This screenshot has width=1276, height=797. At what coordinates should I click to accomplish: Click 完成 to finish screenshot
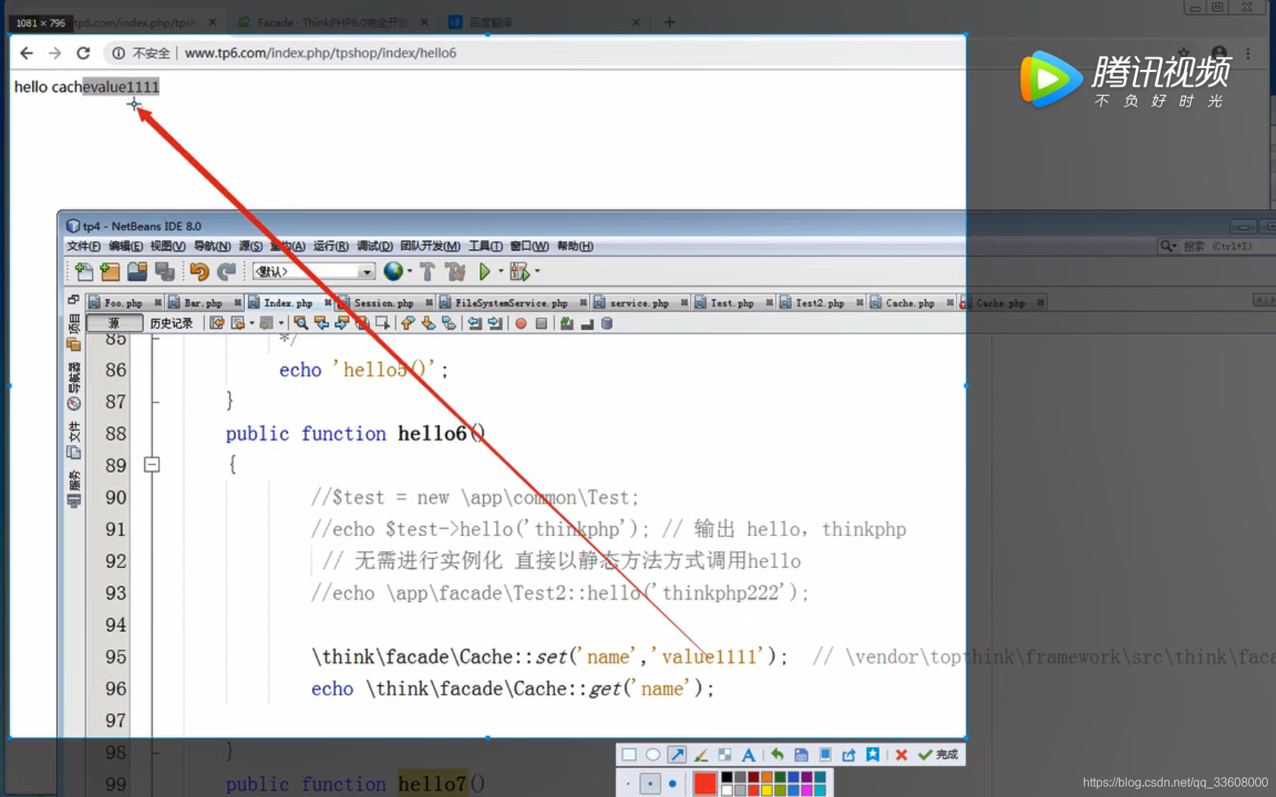point(939,754)
